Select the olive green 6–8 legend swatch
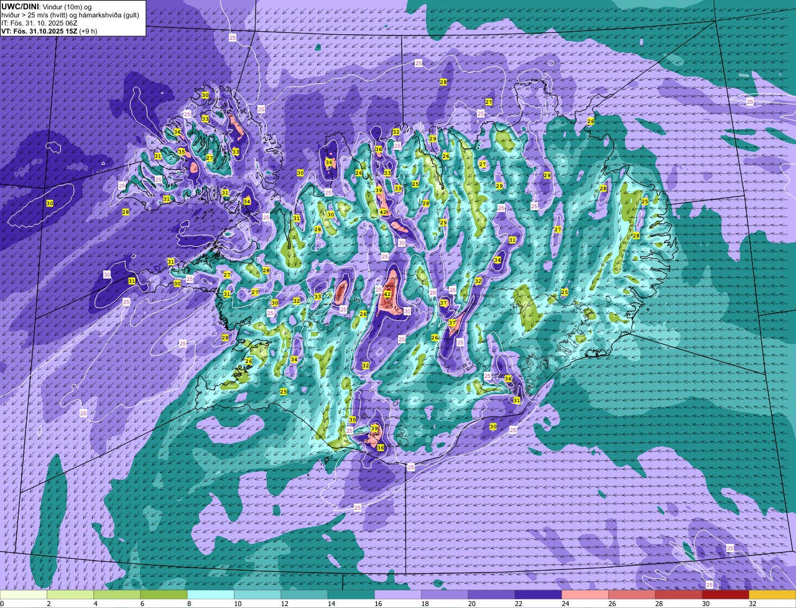Viewport: 796px width, 608px height. (x=164, y=594)
